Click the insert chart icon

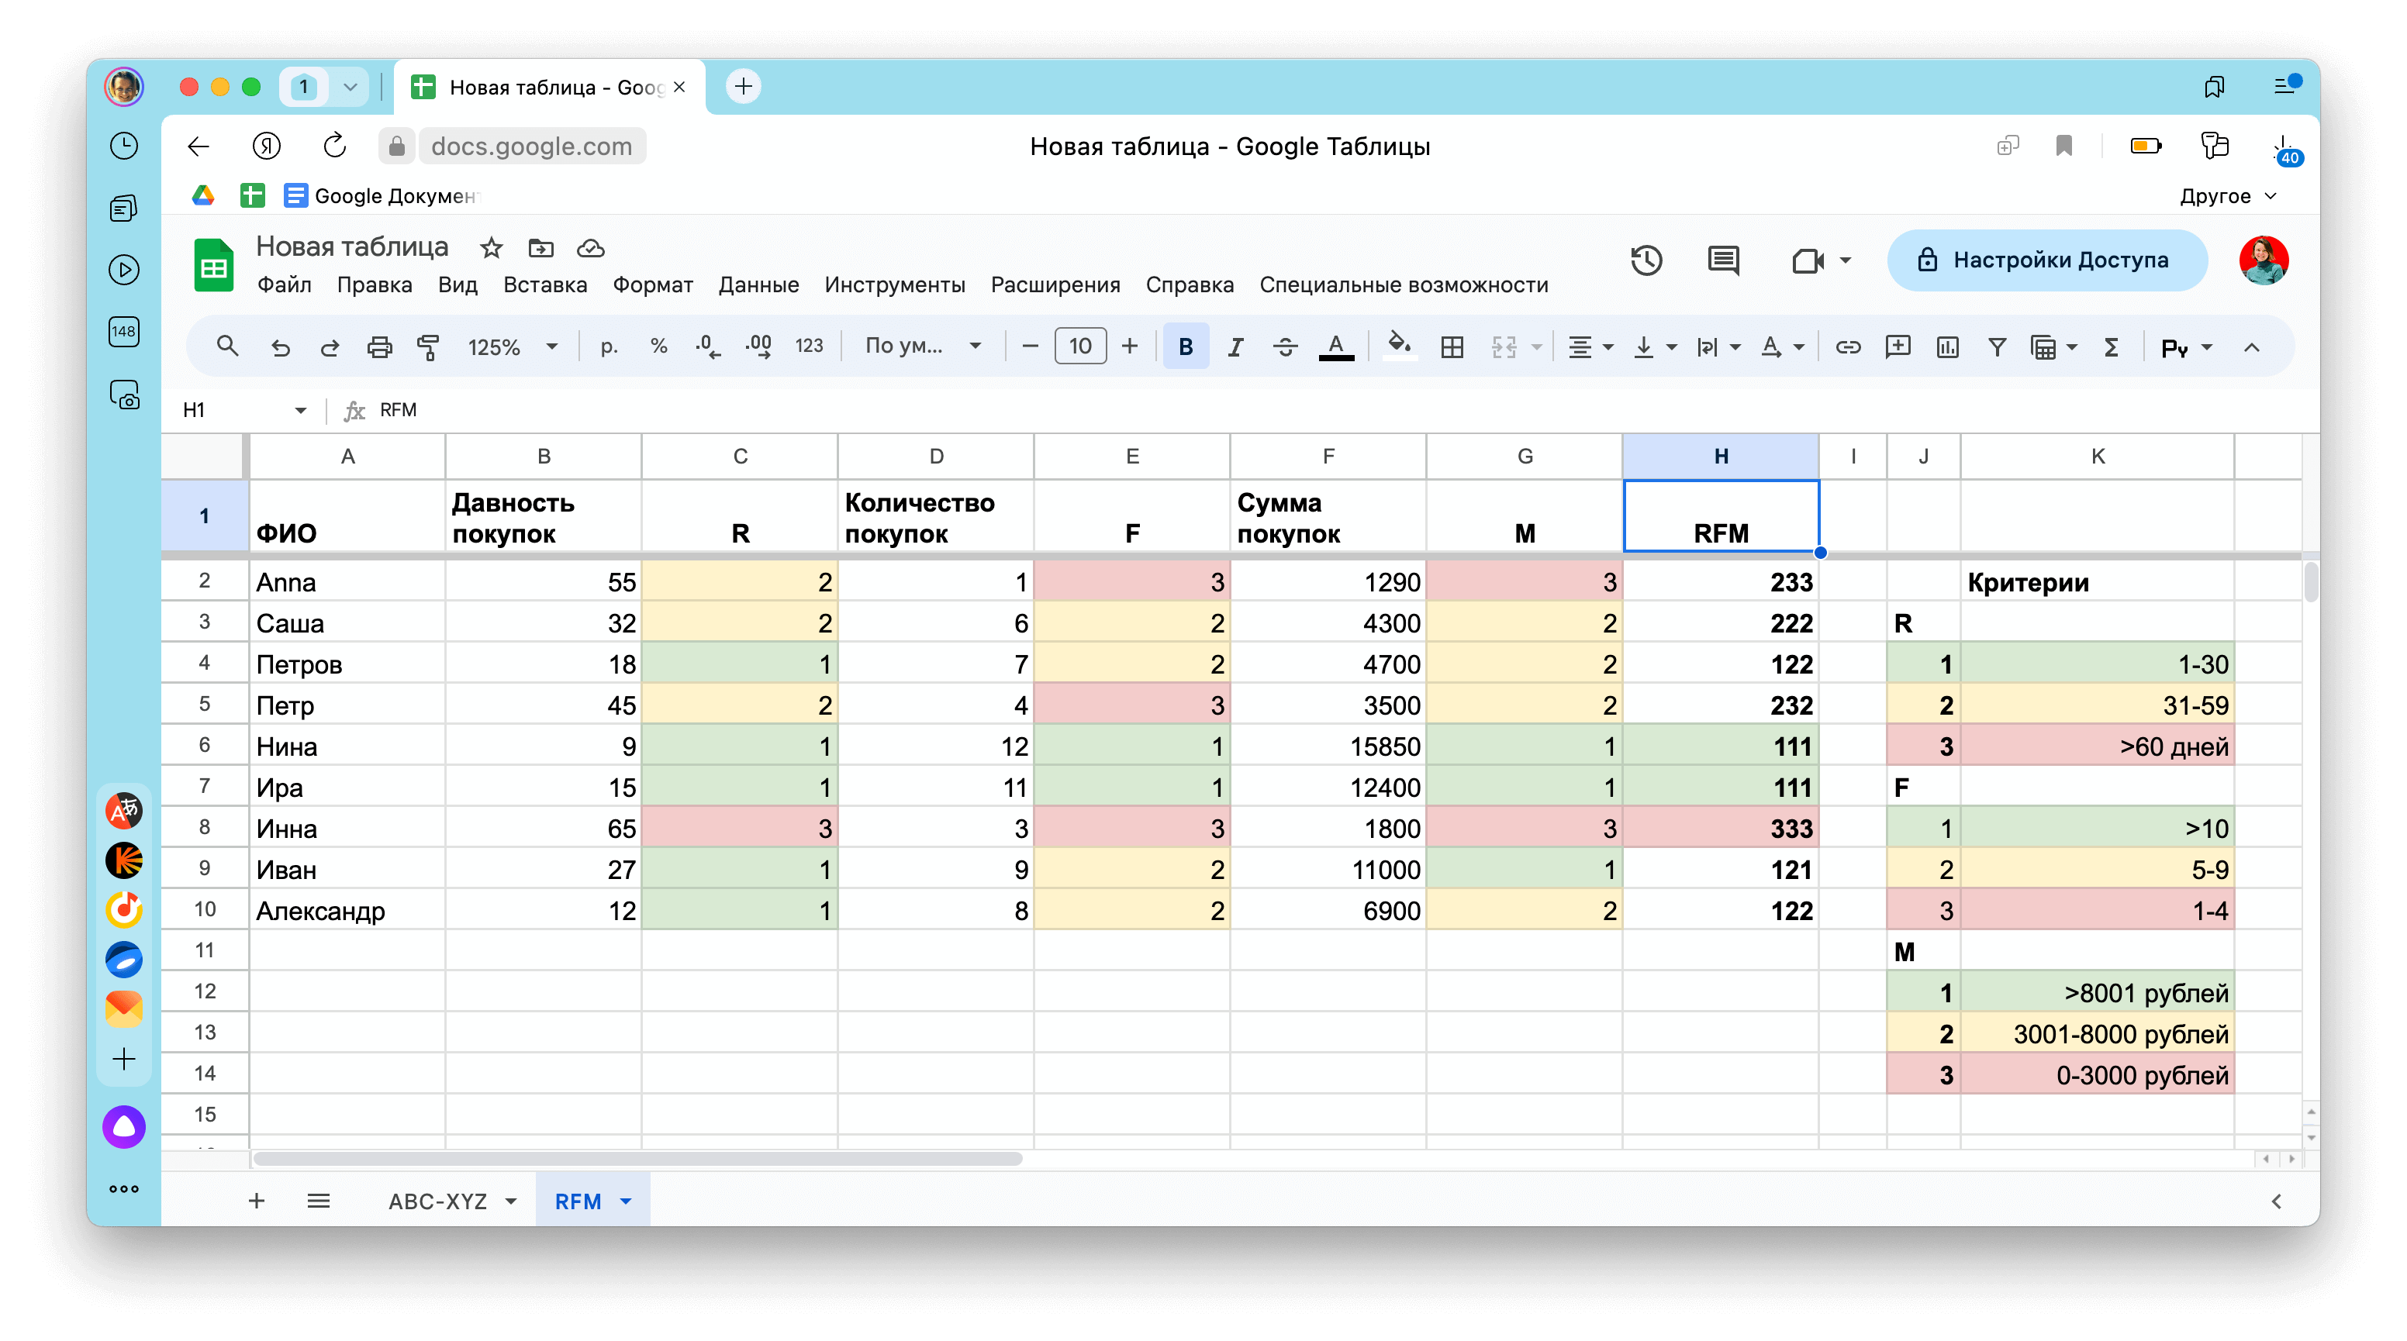click(x=1947, y=347)
